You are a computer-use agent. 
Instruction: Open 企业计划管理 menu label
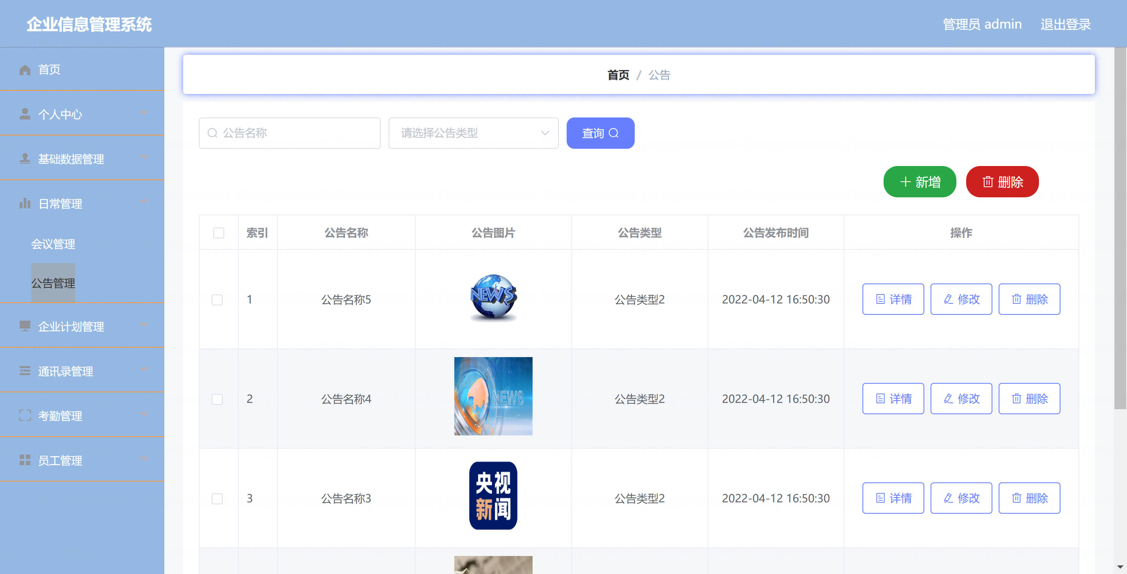coord(71,327)
